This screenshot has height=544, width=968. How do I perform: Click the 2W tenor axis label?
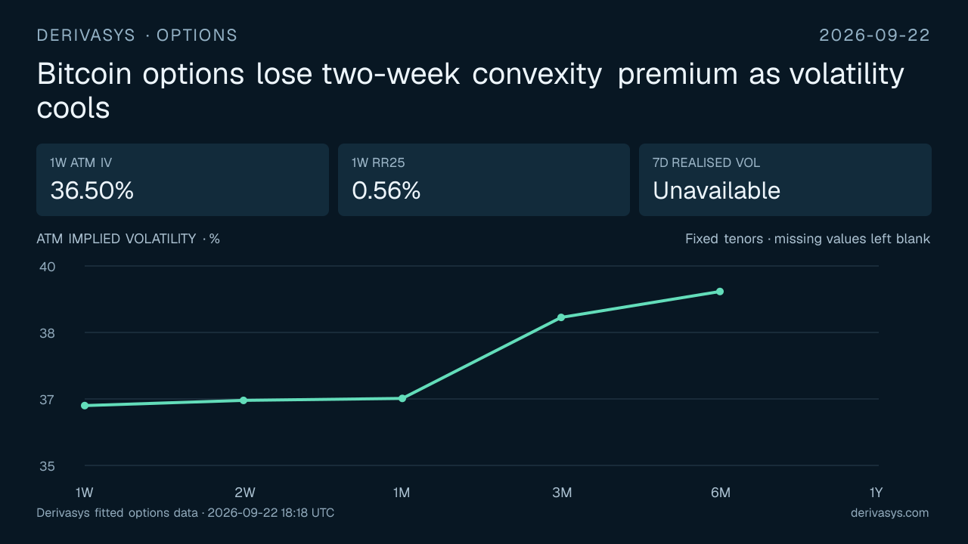point(244,493)
